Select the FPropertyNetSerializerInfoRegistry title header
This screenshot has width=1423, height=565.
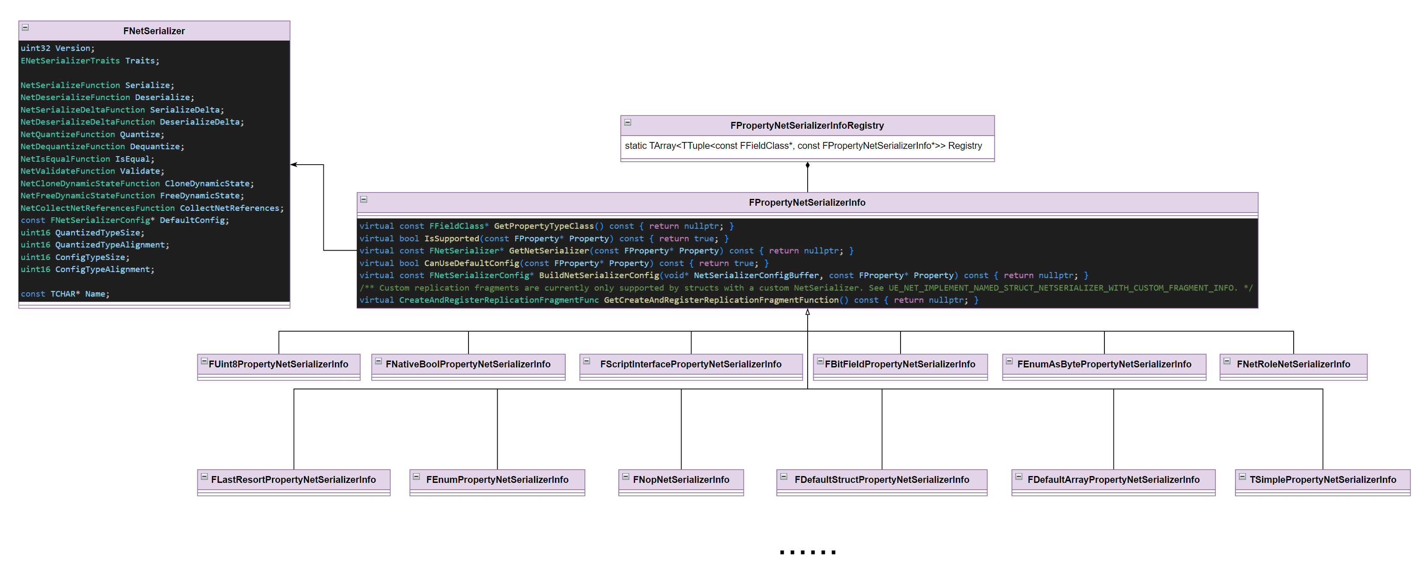tap(806, 126)
